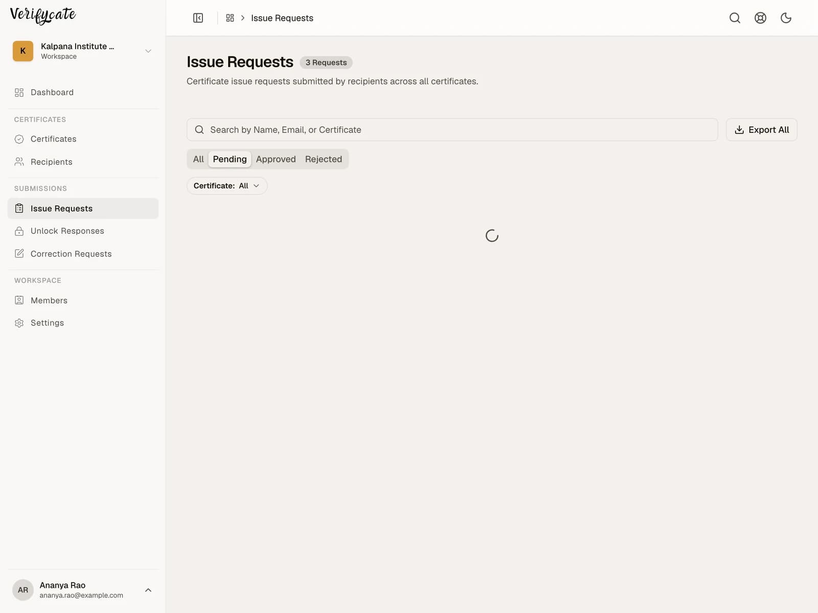This screenshot has height=613, width=818.
Task: Open search from the top-right magnifier icon
Action: (x=735, y=18)
